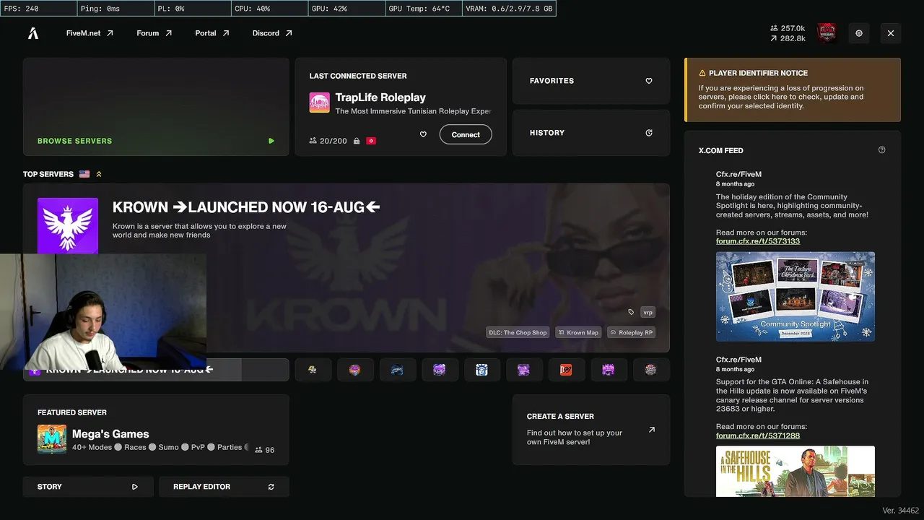The height and width of the screenshot is (520, 924).
Task: Click the play triangle icon on Story
Action: click(135, 487)
